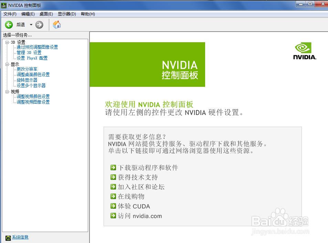Image resolution: width=328 pixels, height=243 pixels.
Task: Click the 3D 设置 category label
Action: (18, 42)
